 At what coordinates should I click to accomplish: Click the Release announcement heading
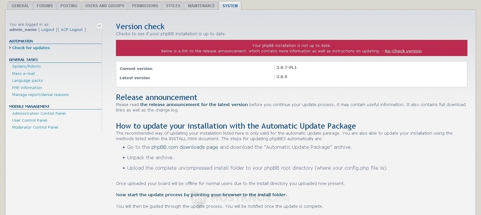click(156, 97)
